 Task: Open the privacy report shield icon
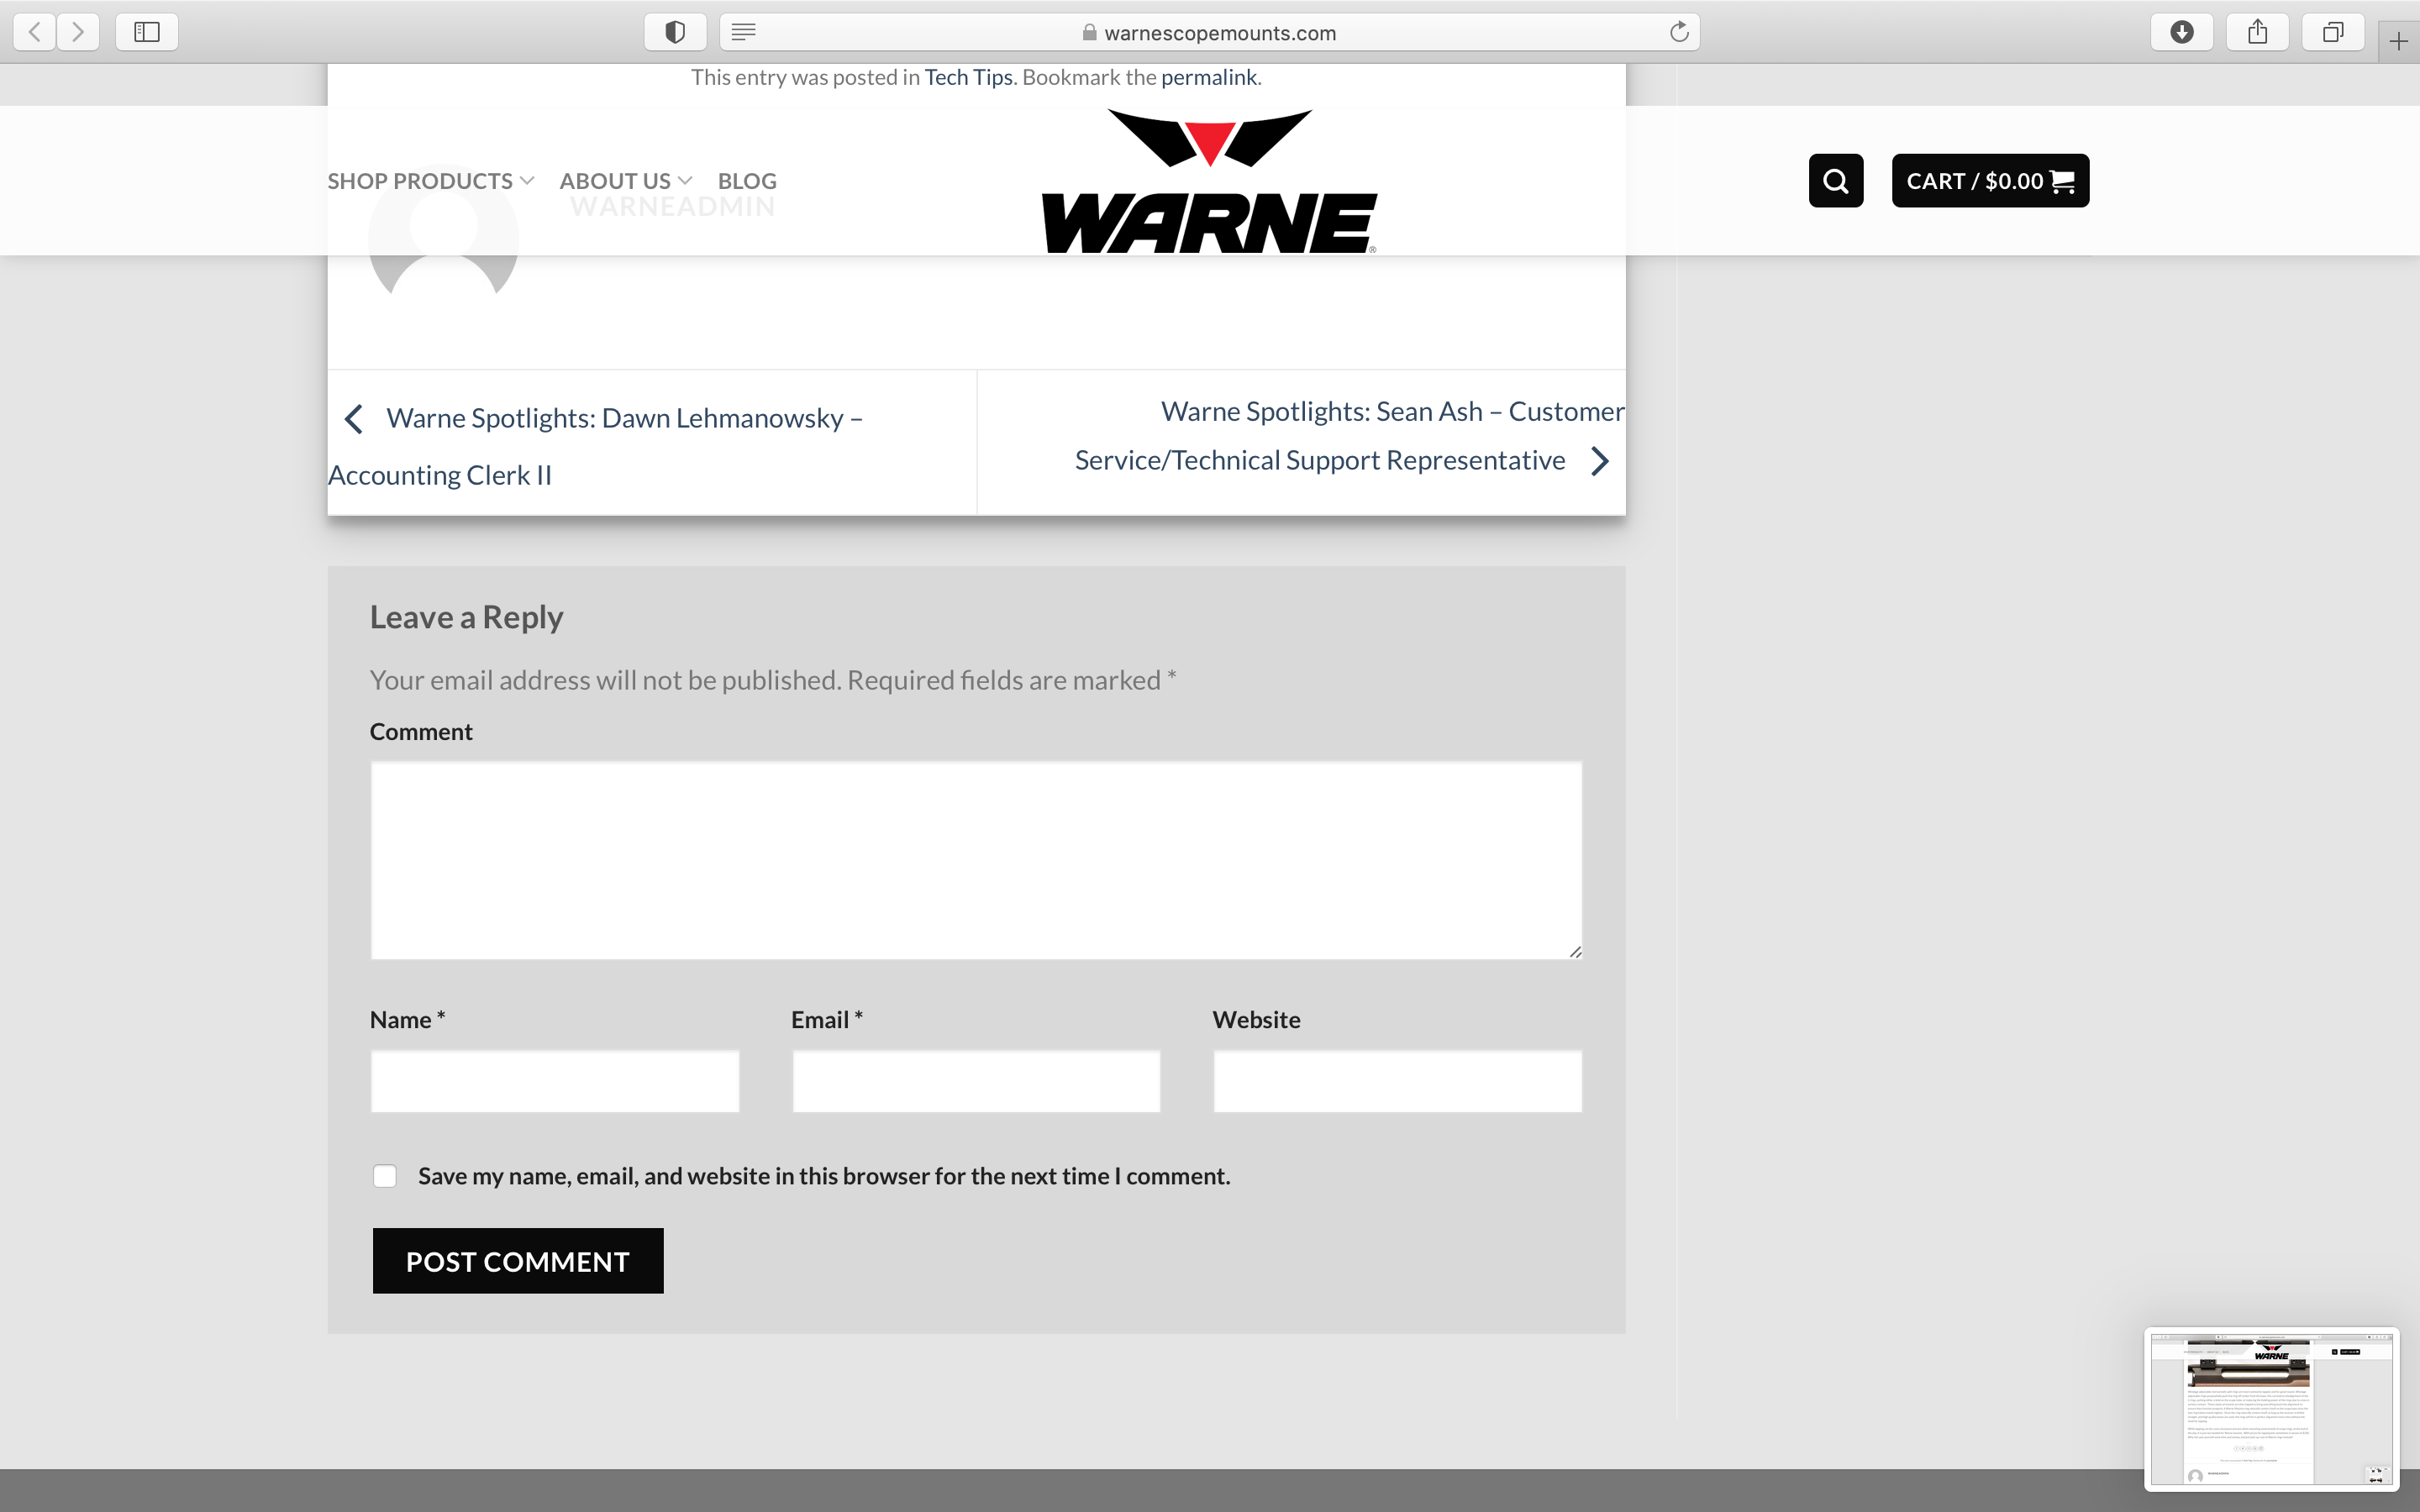pos(675,32)
